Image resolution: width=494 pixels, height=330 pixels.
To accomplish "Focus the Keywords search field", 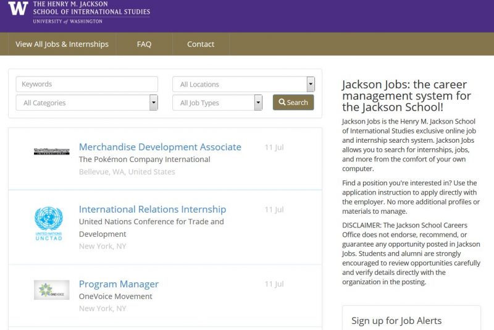I will (x=87, y=84).
